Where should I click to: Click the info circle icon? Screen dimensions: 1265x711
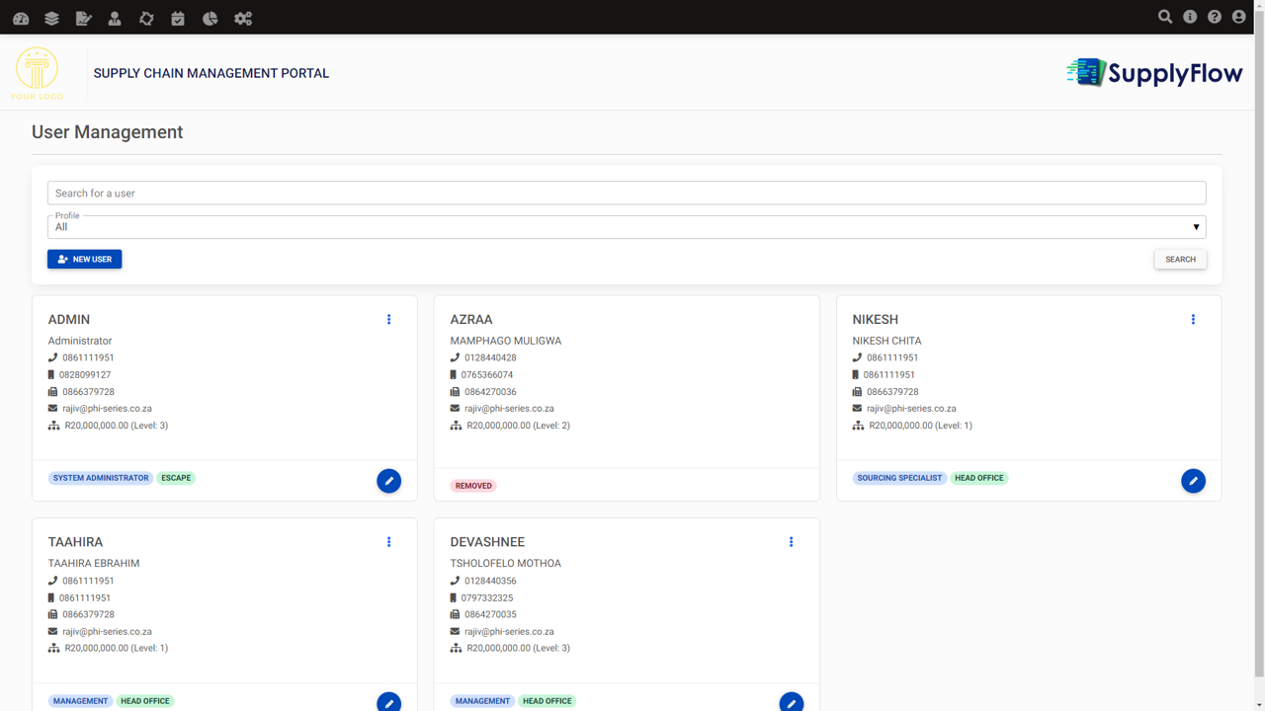click(x=1190, y=17)
